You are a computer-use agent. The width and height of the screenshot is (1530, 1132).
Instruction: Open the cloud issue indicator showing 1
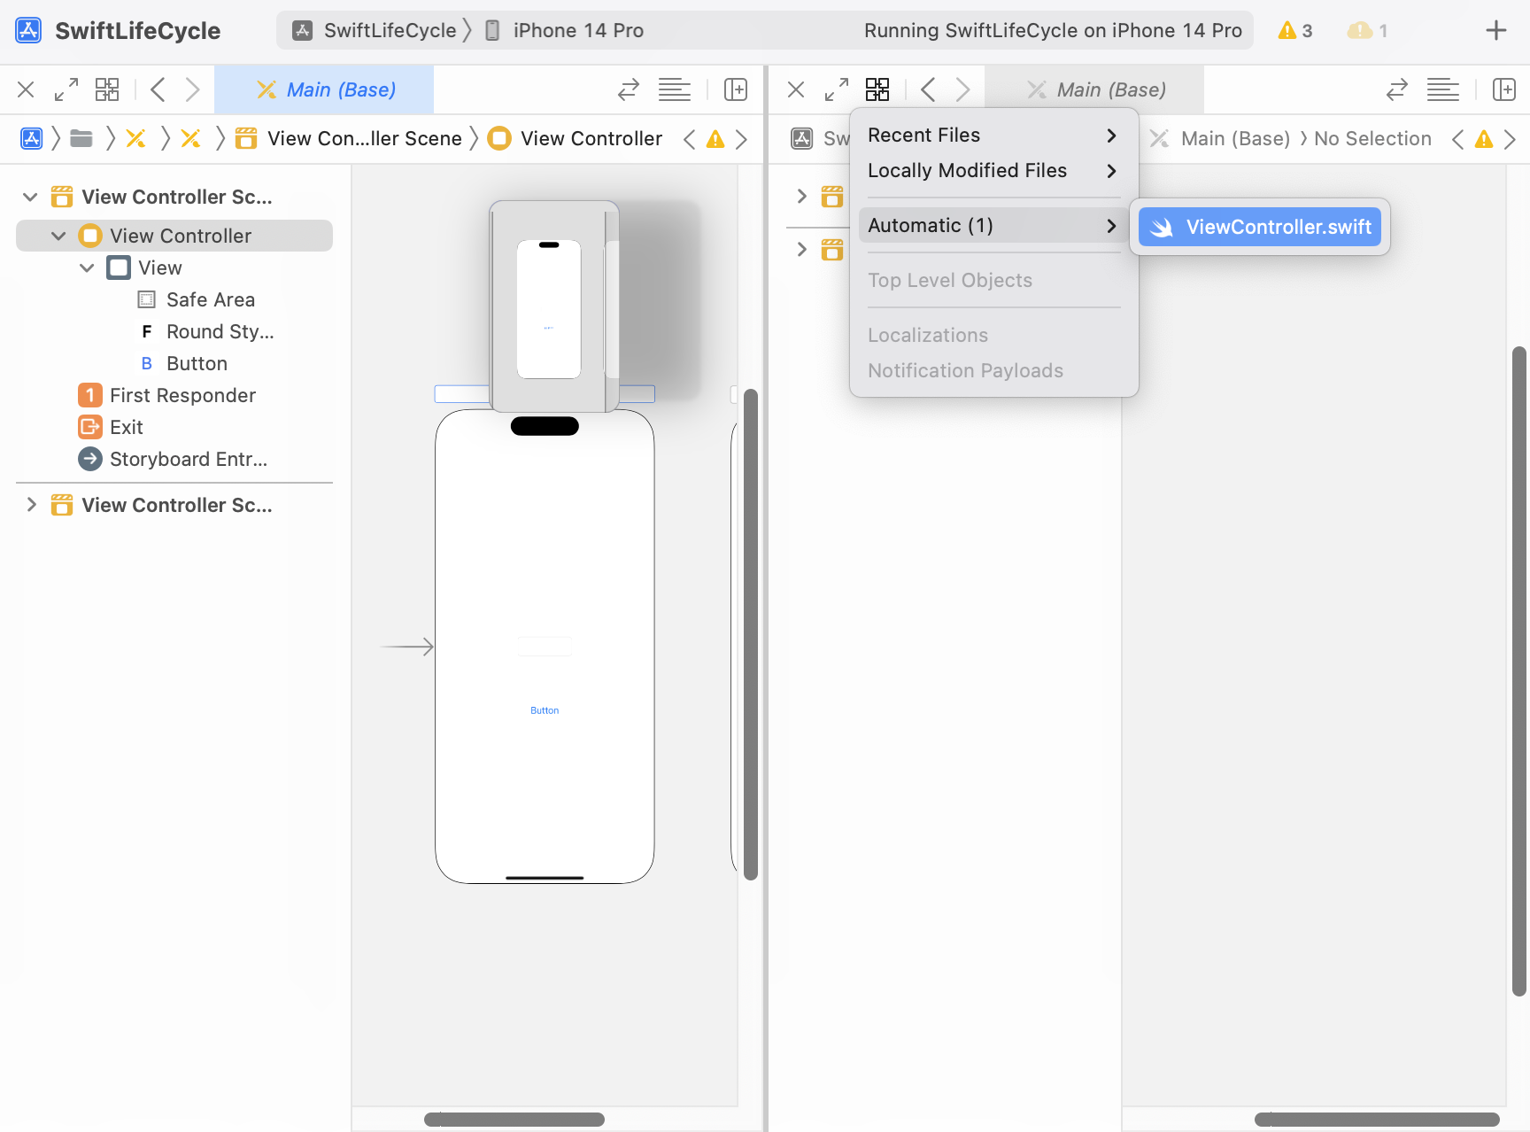click(1367, 30)
